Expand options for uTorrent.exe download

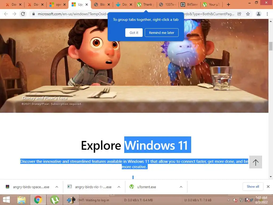181,187
